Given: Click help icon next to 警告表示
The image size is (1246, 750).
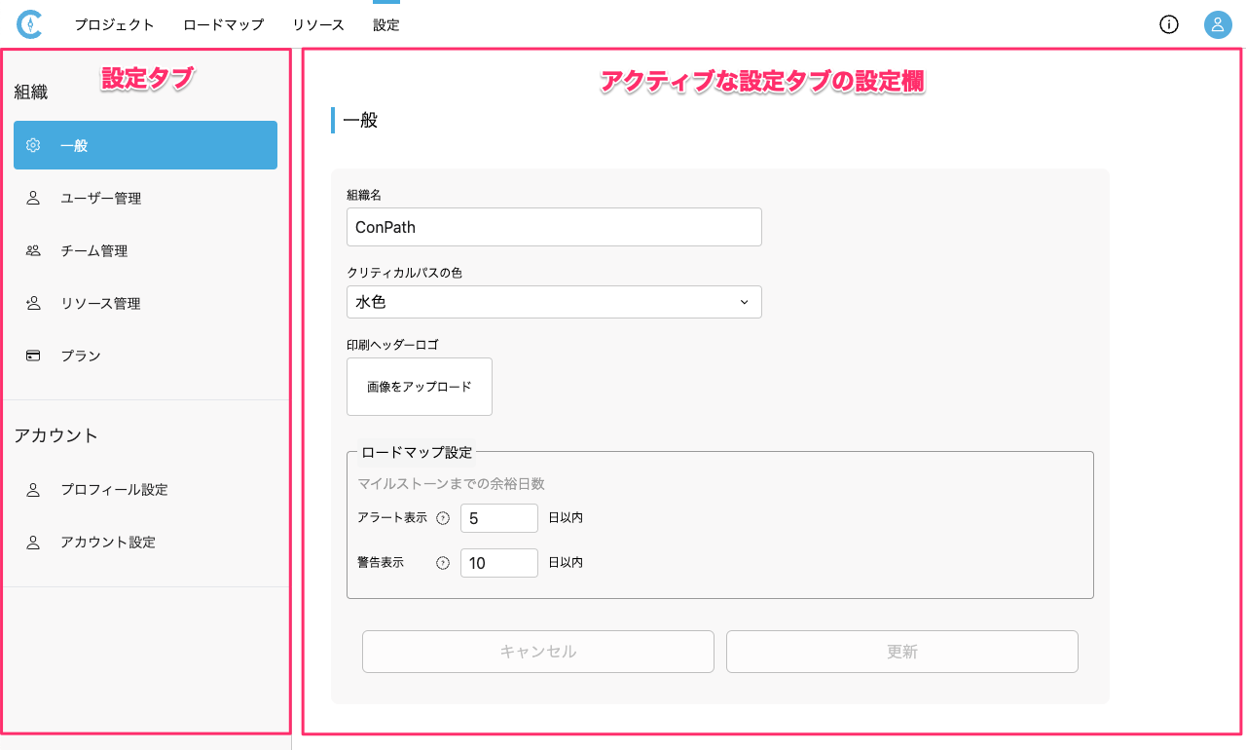Looking at the screenshot, I should pos(443,563).
